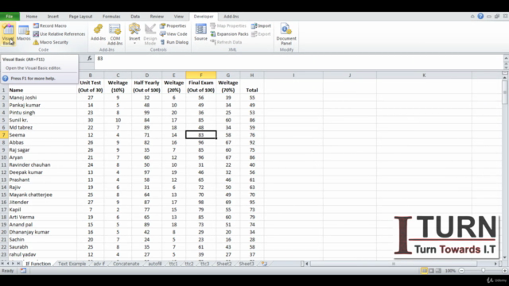Open the Sheet3 tab
This screenshot has height=286, width=509.
(247, 264)
